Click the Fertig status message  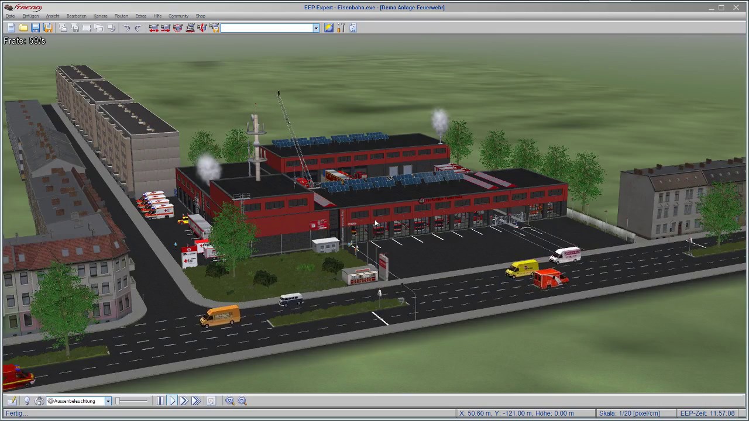pos(16,413)
